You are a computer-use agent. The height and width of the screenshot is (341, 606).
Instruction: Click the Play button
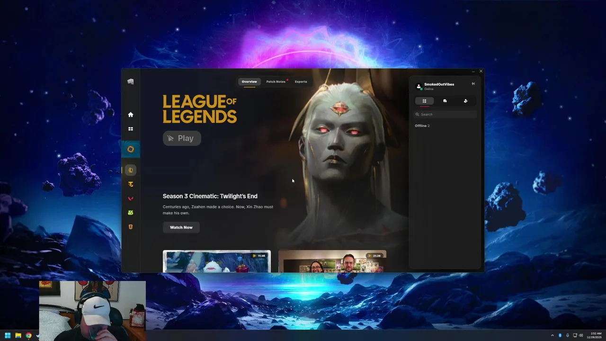click(x=182, y=138)
